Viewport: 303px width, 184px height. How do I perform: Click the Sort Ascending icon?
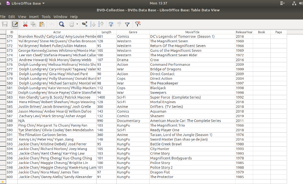[x=93, y=24]
